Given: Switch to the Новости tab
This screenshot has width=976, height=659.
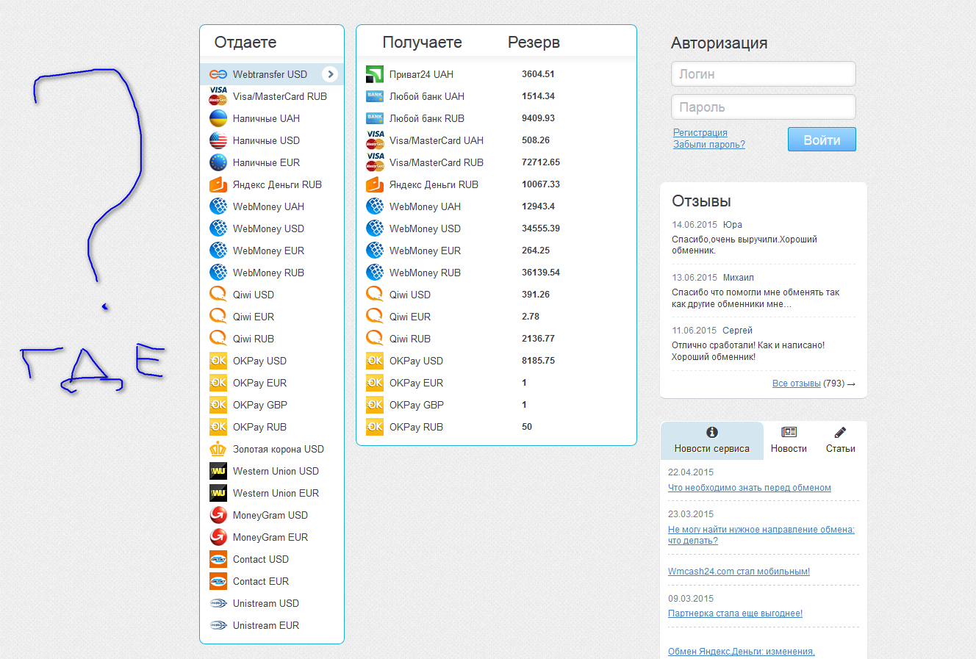Looking at the screenshot, I should pyautogui.click(x=789, y=441).
